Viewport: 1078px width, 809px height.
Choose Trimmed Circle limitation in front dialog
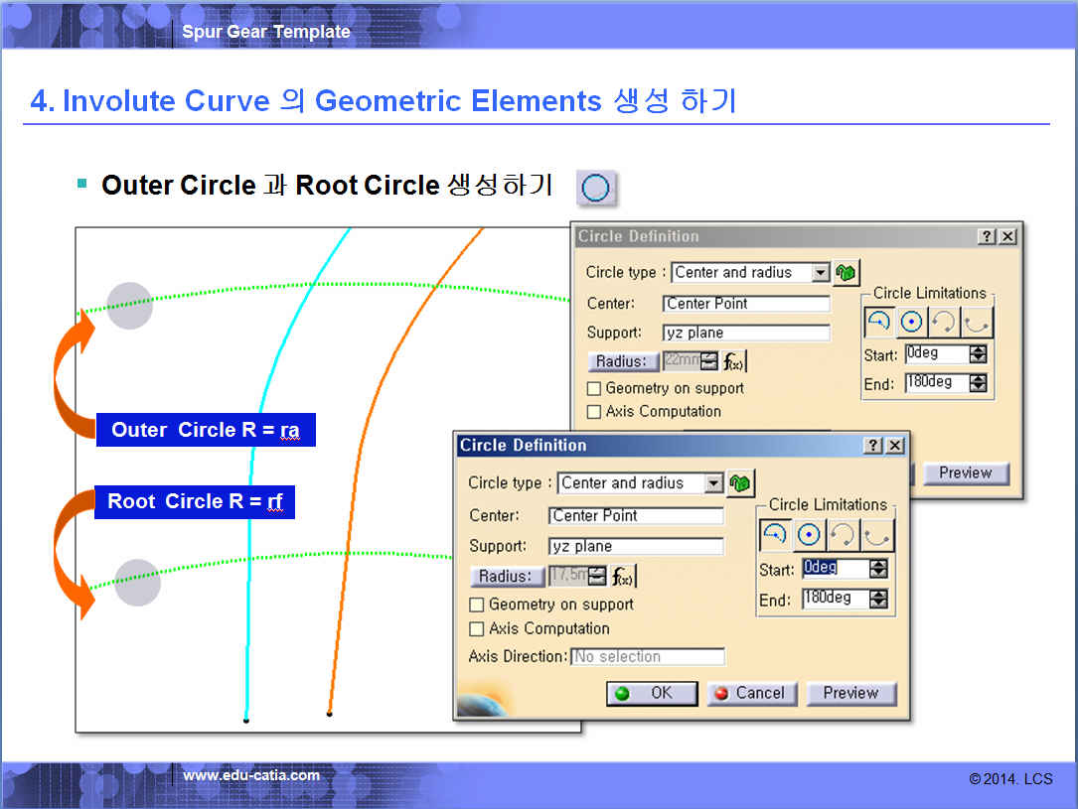pos(843,535)
